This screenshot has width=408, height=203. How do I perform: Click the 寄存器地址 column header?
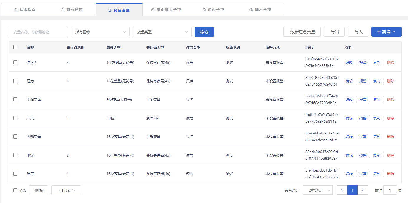[x=75, y=47]
